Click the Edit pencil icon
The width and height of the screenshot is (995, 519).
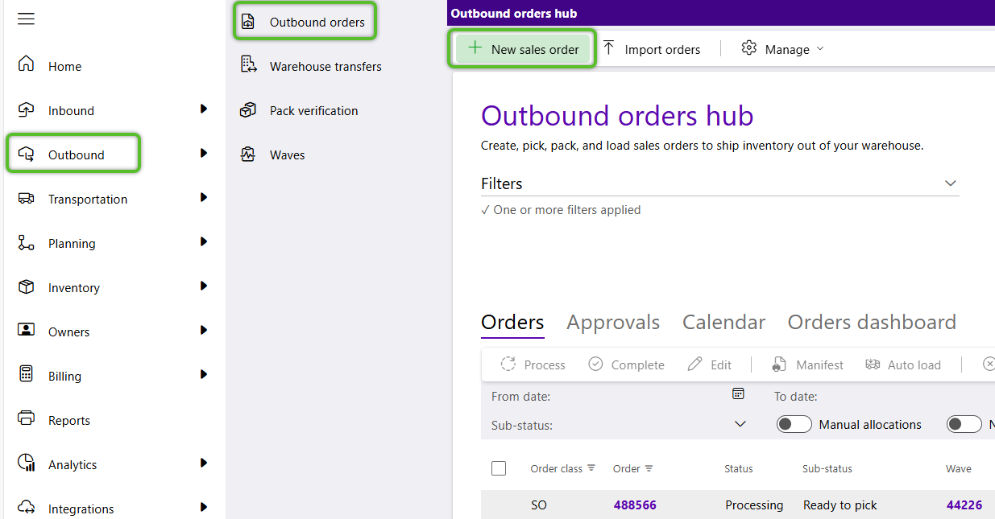694,364
